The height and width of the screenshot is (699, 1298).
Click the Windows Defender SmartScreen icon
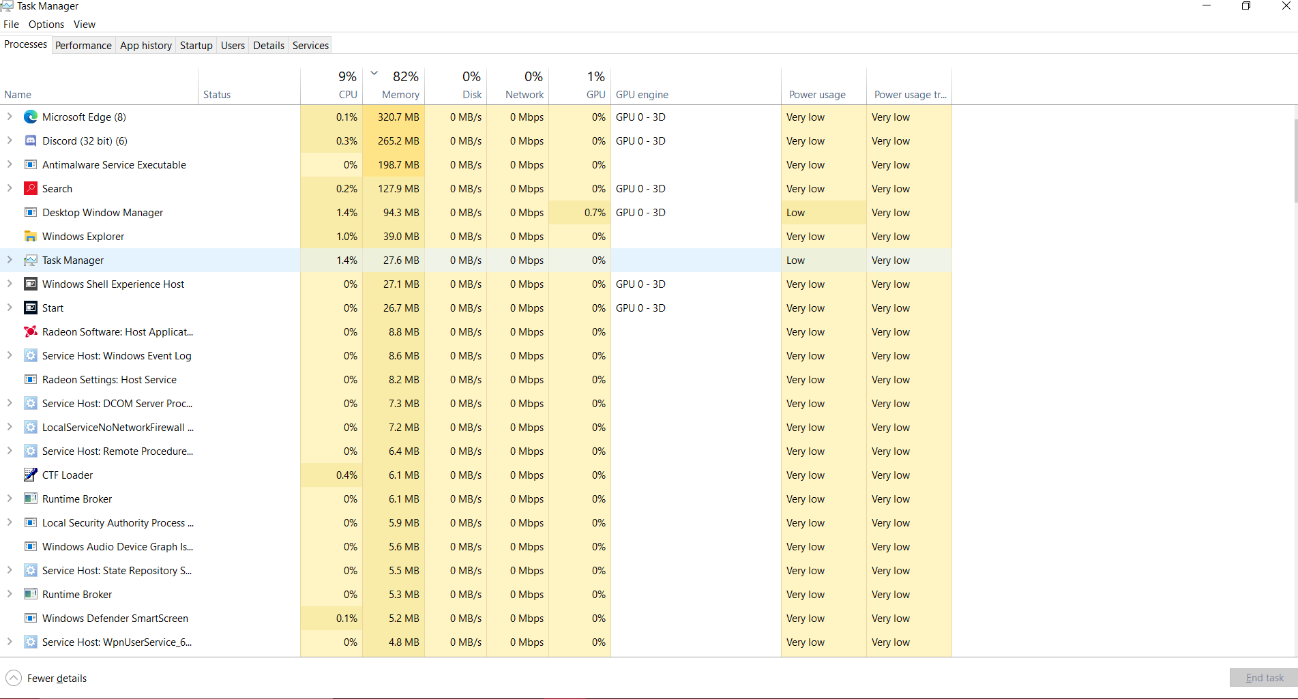click(31, 619)
